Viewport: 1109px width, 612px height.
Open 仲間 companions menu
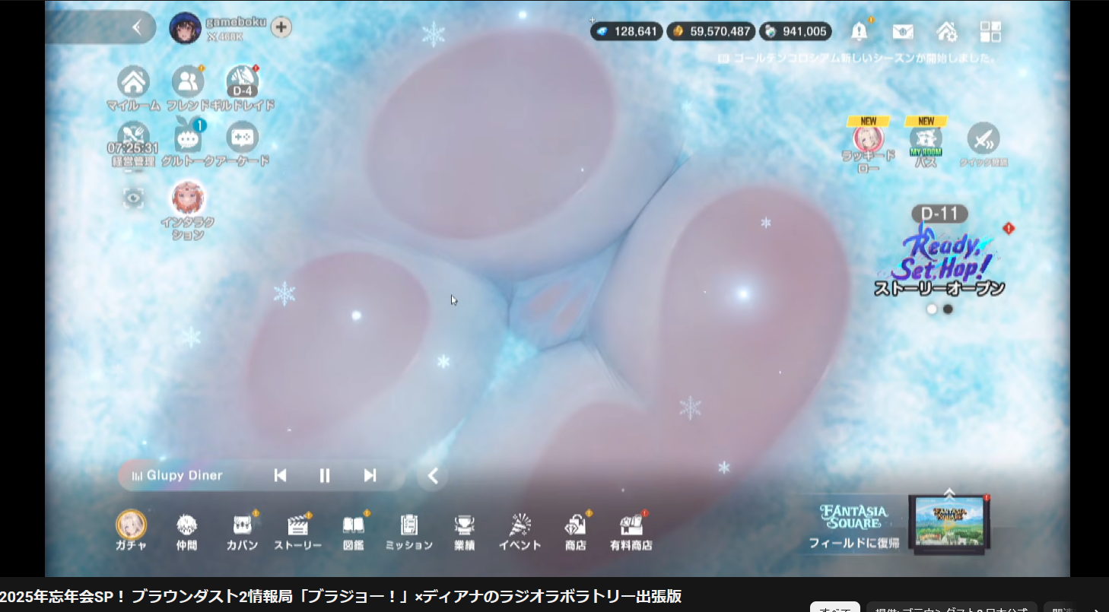[186, 531]
